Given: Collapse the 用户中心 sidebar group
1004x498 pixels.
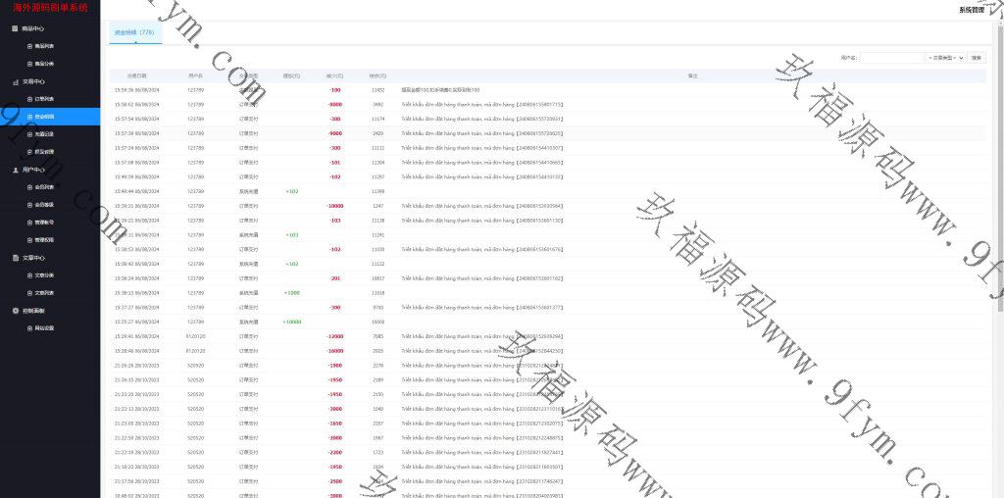Looking at the screenshot, I should point(33,170).
